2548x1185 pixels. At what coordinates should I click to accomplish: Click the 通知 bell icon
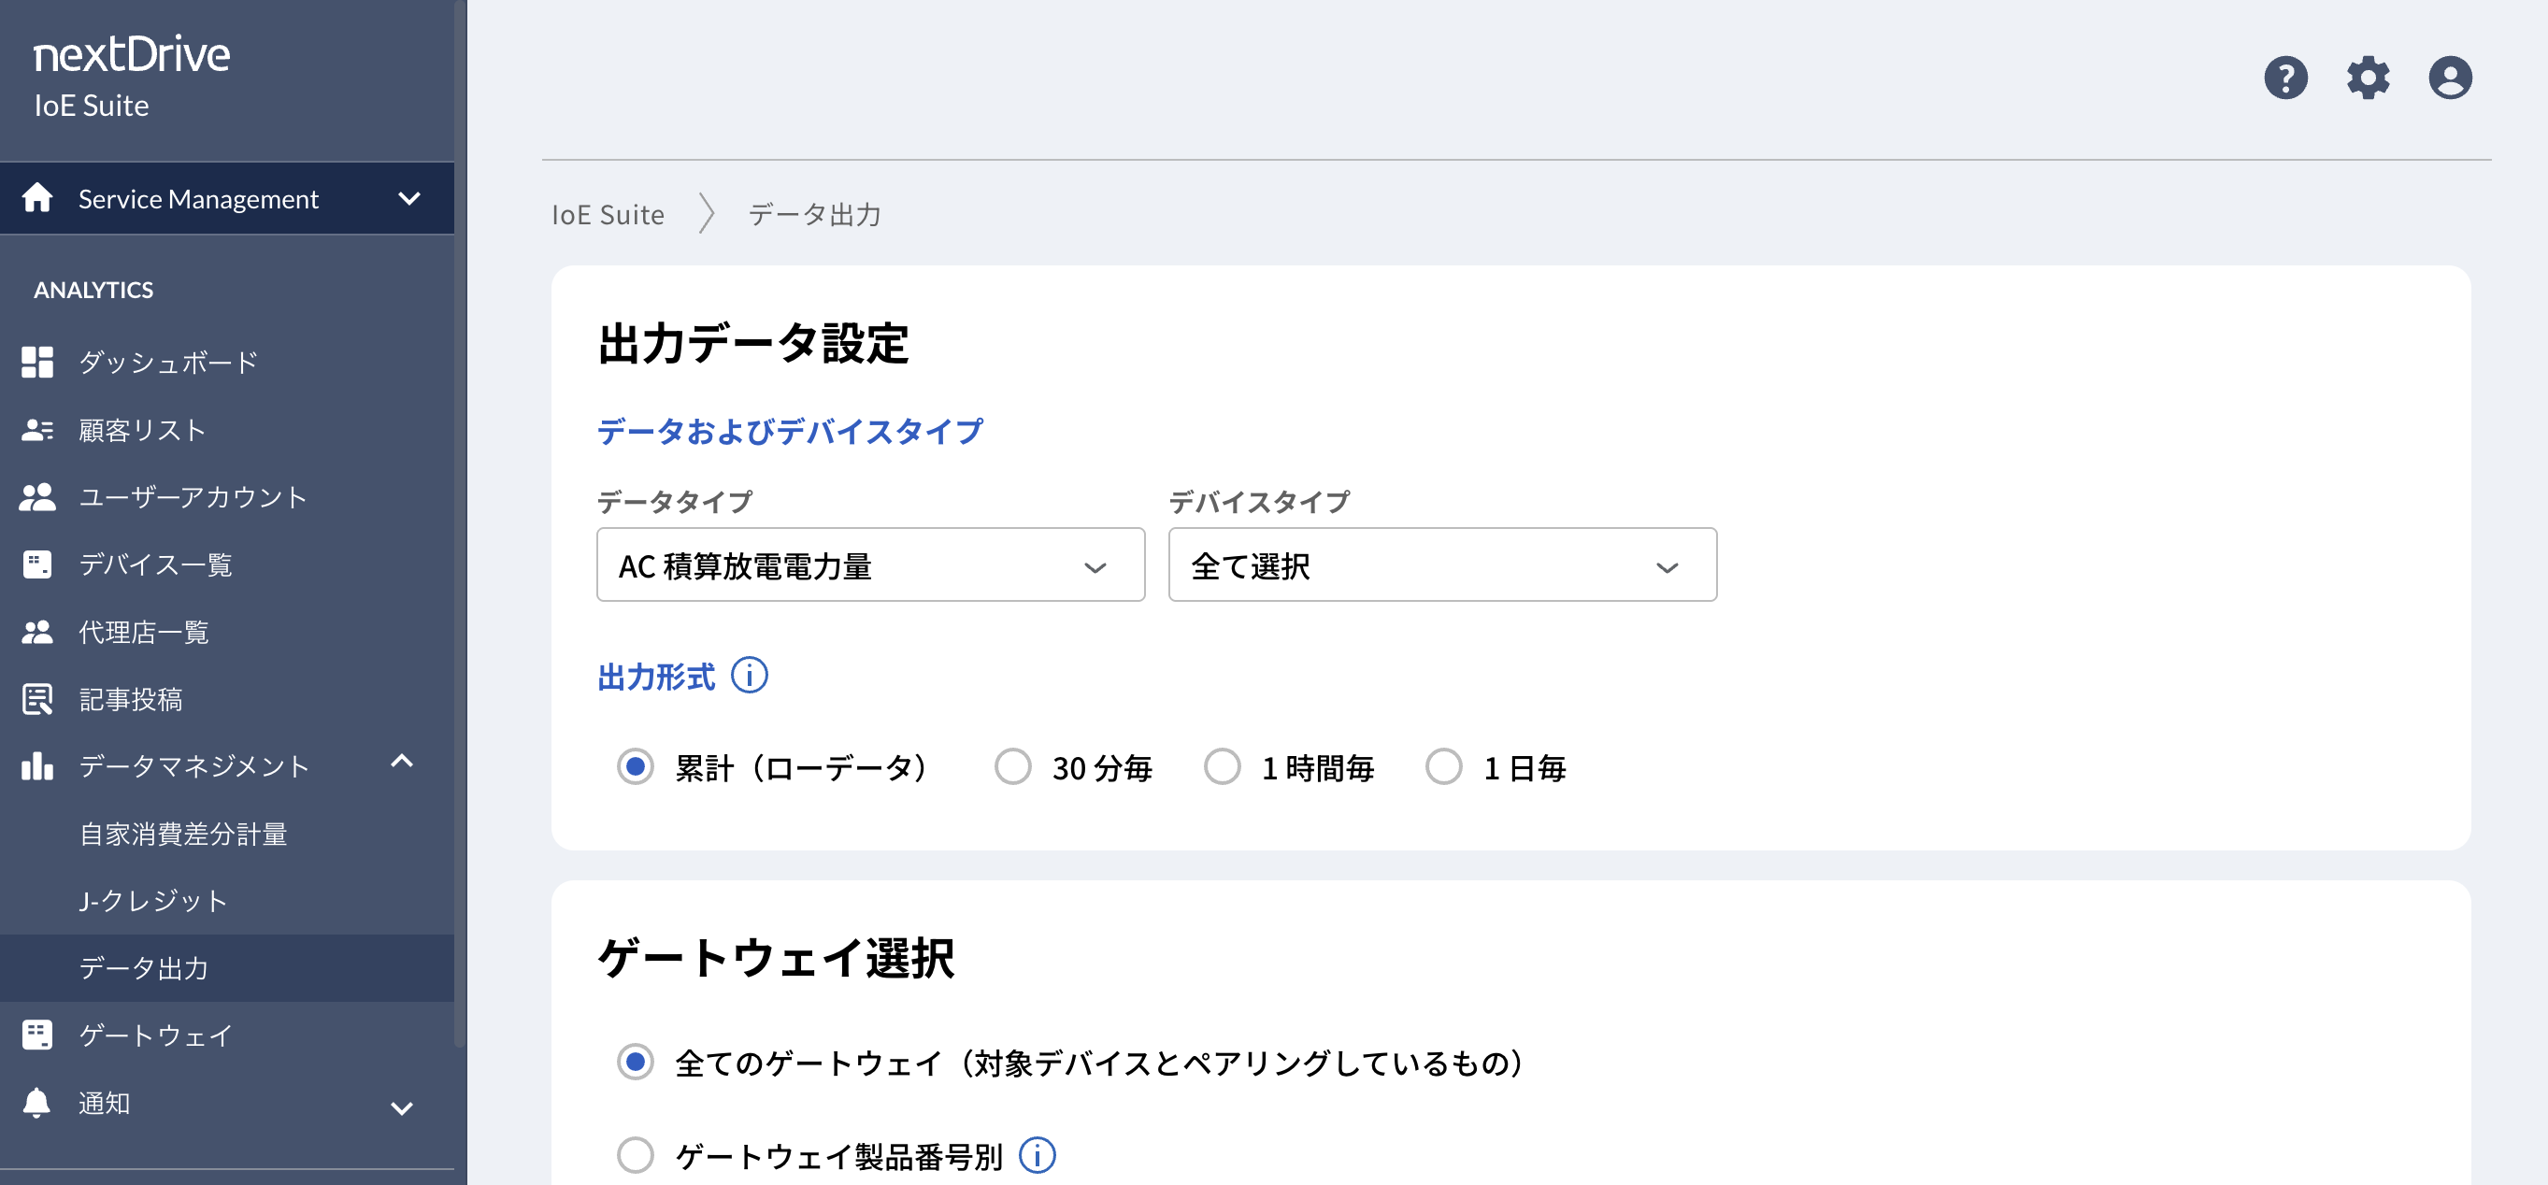pos(36,1102)
